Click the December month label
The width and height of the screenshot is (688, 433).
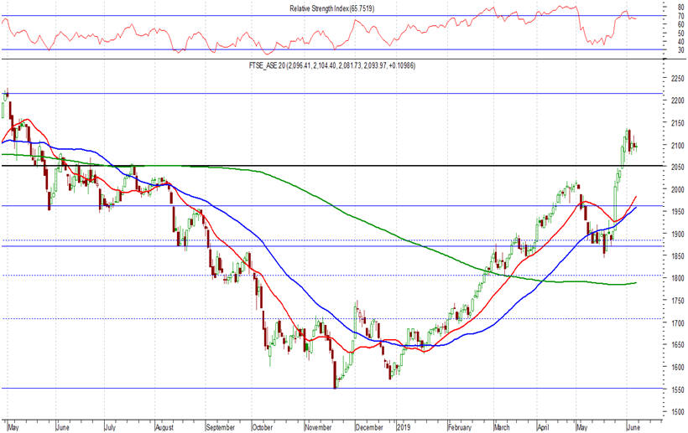click(x=369, y=427)
